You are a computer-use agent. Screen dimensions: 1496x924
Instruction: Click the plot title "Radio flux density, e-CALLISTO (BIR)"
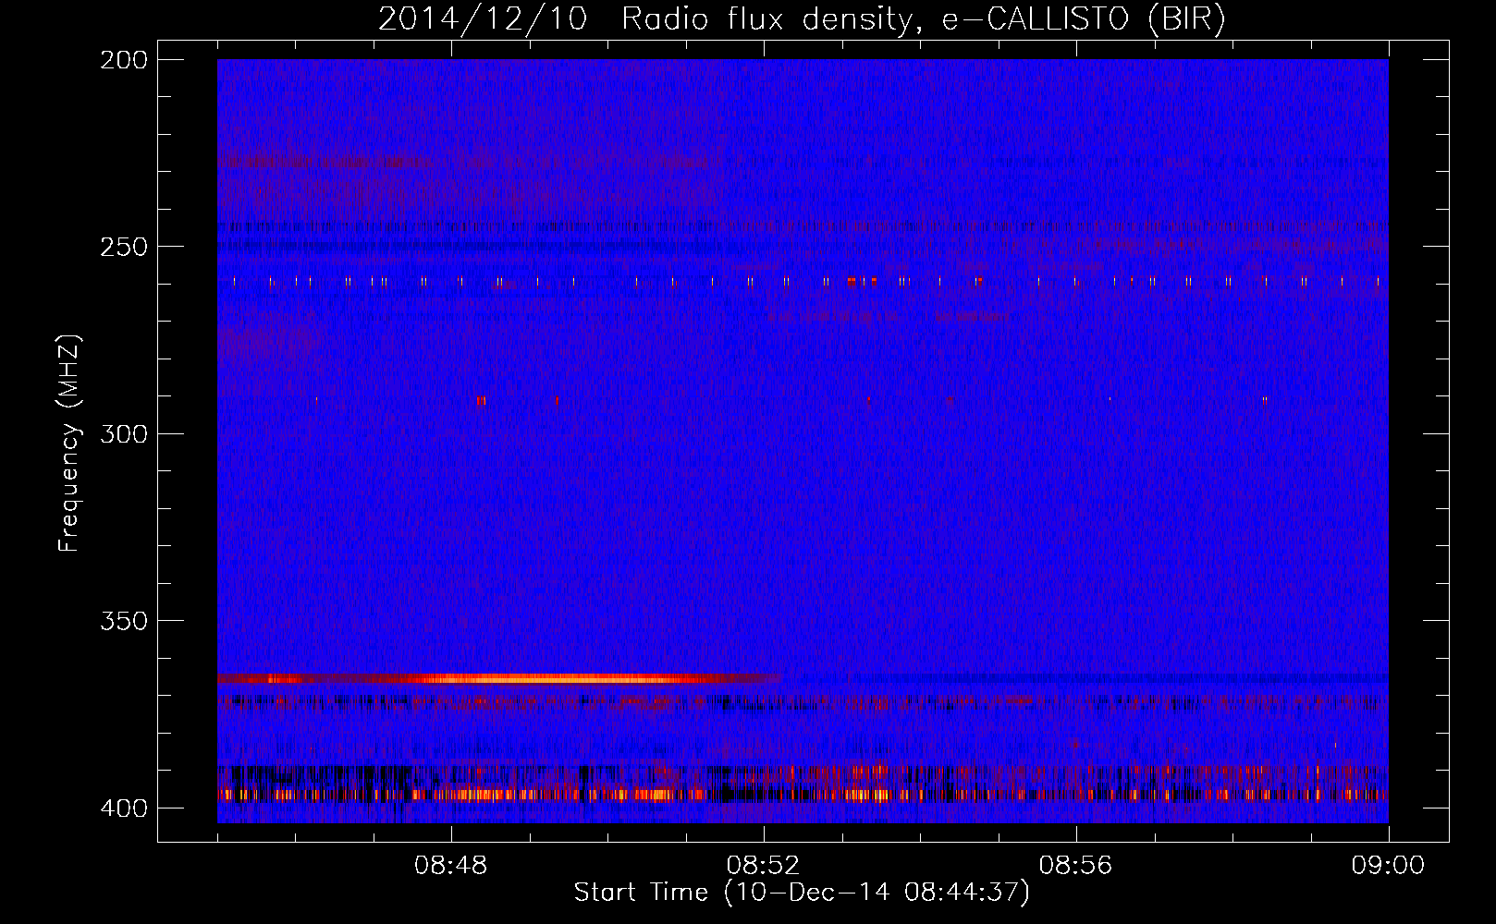click(x=923, y=19)
